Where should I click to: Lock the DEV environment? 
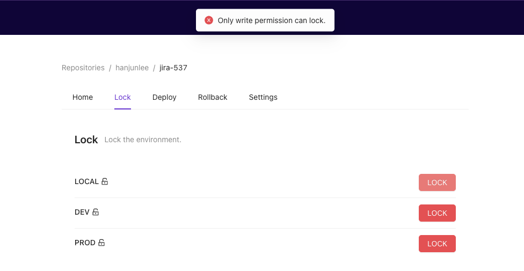[x=437, y=213]
